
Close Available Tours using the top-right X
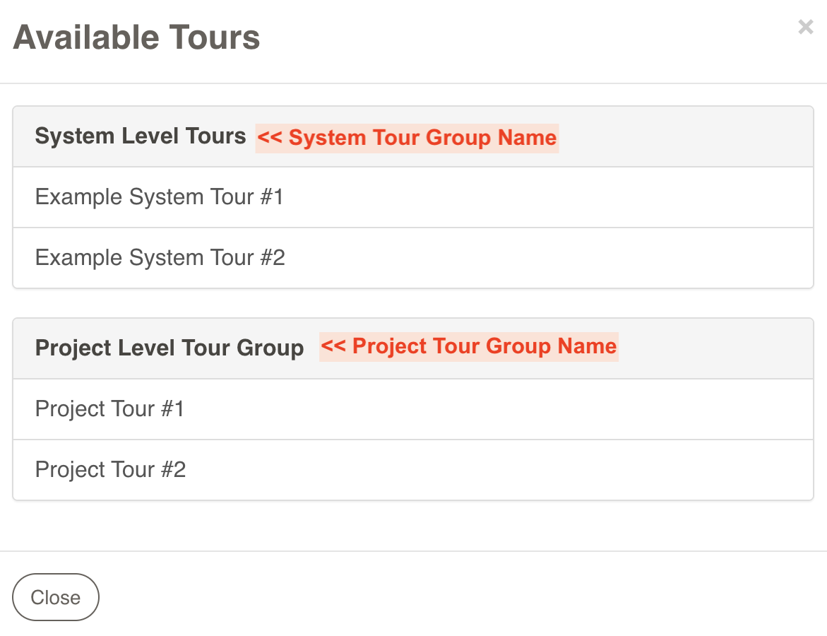(x=805, y=28)
